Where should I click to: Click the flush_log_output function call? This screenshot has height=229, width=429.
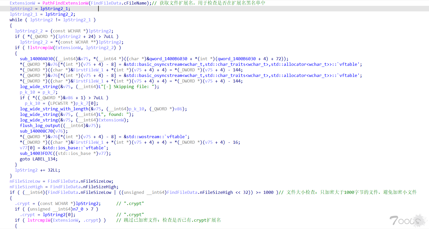pos(40,126)
